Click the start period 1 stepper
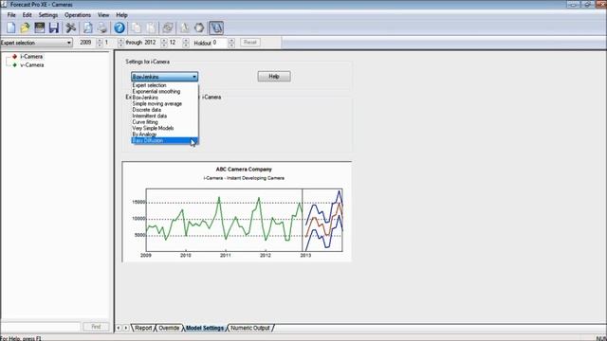This screenshot has height=341, width=607. [120, 43]
